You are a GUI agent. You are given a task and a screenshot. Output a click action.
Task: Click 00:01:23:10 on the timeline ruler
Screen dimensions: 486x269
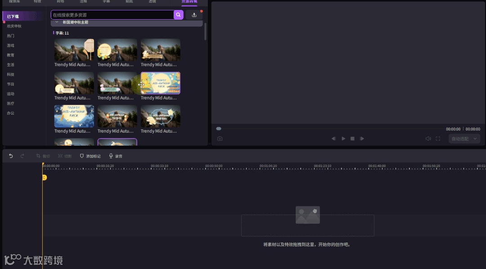(x=323, y=166)
